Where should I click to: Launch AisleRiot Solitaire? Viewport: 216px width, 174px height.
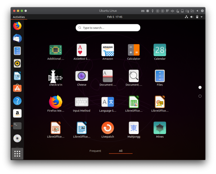click(82, 50)
